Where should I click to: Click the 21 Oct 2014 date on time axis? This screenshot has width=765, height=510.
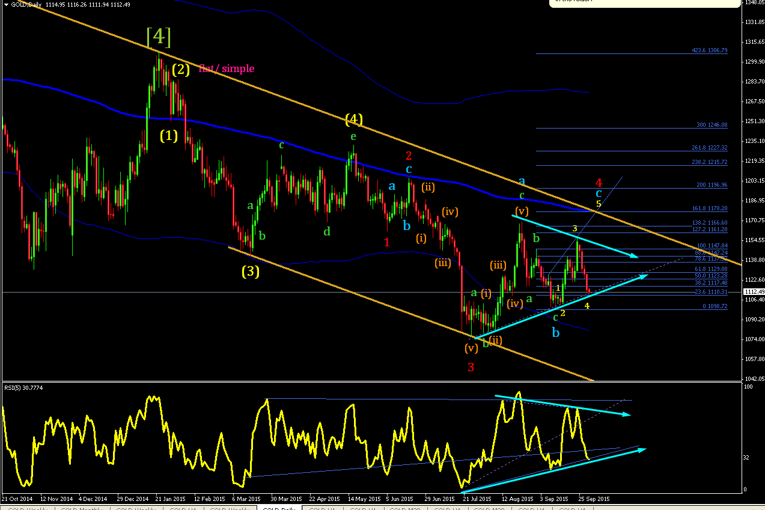pyautogui.click(x=16, y=499)
